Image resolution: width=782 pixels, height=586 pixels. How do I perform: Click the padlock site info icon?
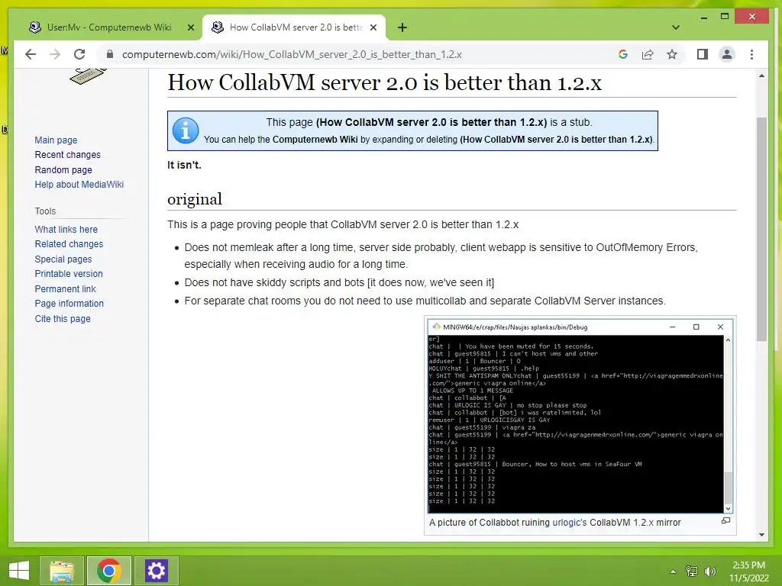pos(110,54)
